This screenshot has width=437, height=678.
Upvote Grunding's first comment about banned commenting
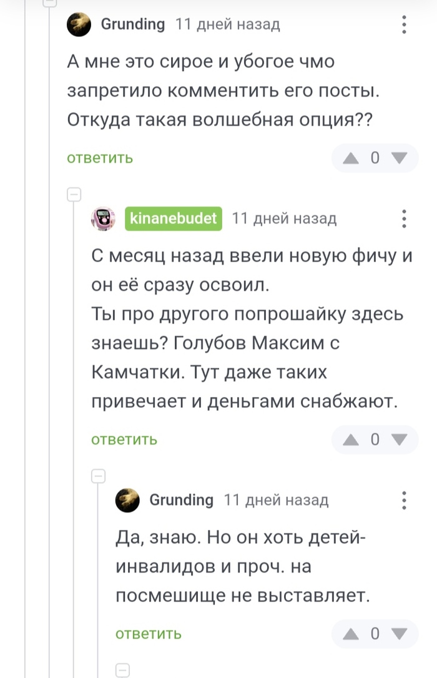coord(351,158)
